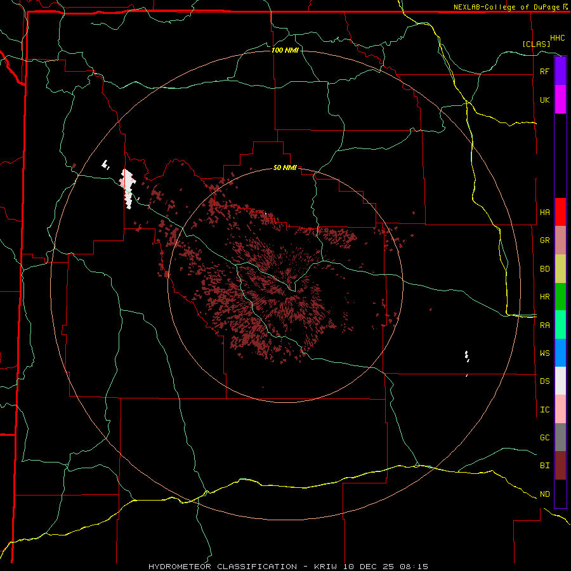Click the HR legend label text
Image resolution: width=571 pixels, height=571 pixels.
click(544, 297)
